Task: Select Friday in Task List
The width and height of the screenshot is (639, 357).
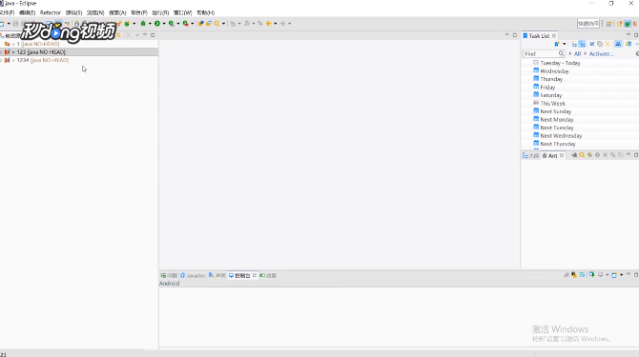Action: (x=547, y=88)
